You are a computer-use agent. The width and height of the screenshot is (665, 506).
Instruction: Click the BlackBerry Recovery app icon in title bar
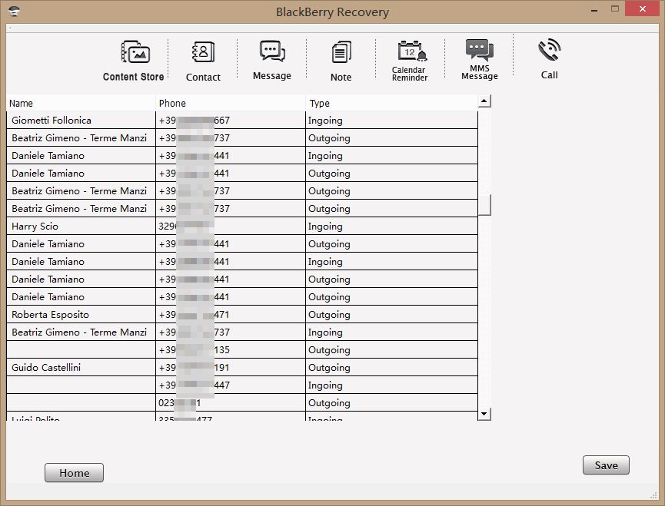pyautogui.click(x=14, y=11)
